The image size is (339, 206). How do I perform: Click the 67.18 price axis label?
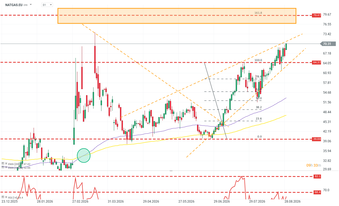click(x=328, y=53)
